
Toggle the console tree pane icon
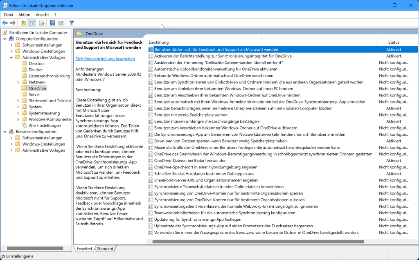point(31,23)
